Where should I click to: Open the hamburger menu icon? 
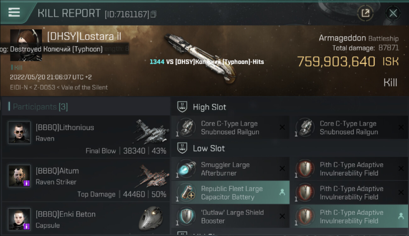coord(14,12)
